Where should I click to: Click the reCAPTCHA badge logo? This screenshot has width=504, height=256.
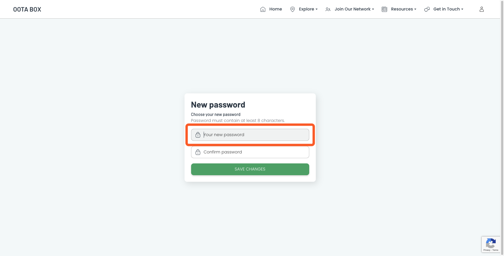tap(491, 243)
